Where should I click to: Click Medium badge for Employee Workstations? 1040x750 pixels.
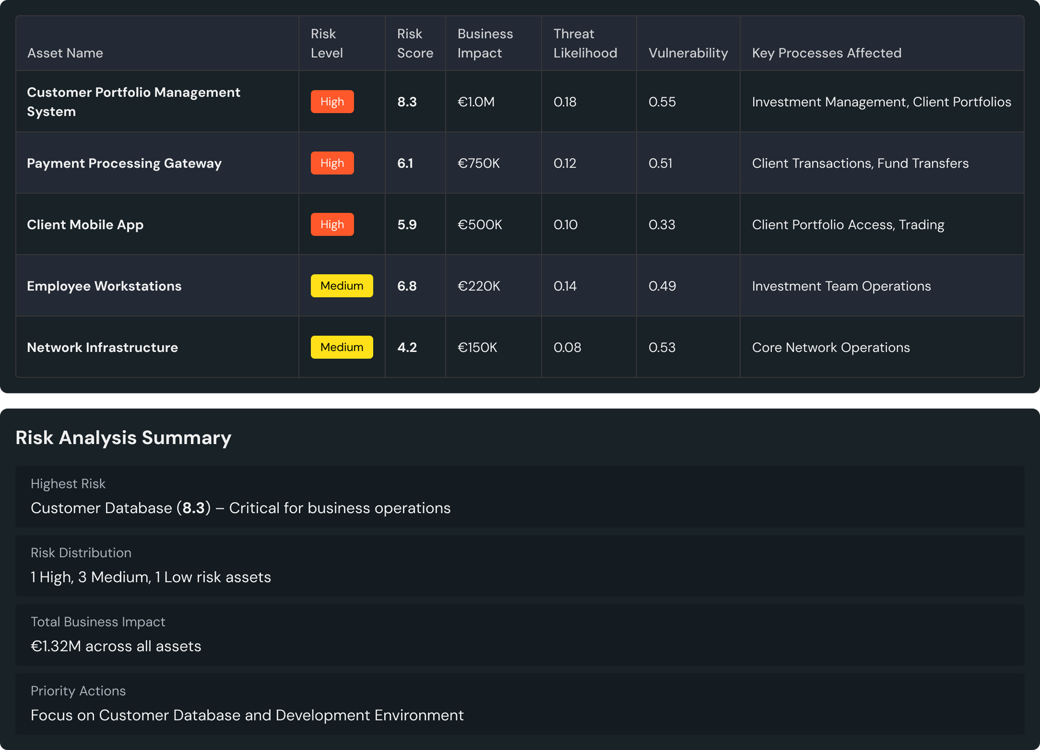342,286
